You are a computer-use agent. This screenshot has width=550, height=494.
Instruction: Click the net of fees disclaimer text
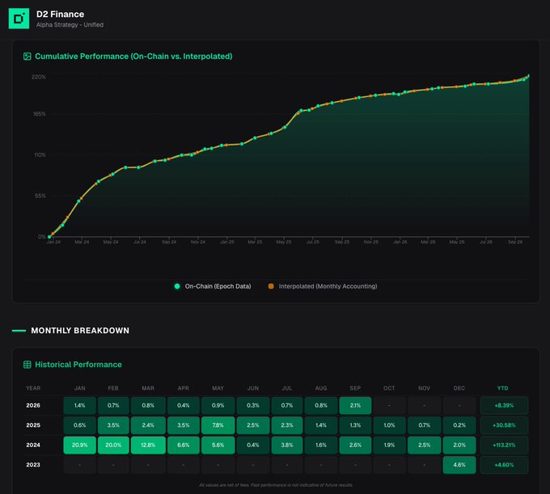[x=276, y=485]
